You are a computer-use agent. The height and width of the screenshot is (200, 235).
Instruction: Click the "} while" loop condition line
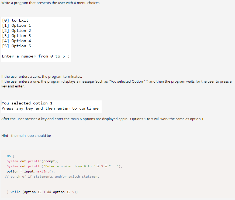pyautogui.click(x=42, y=192)
